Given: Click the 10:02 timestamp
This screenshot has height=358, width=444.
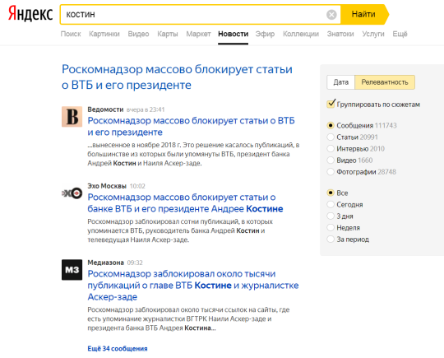Looking at the screenshot, I should [137, 186].
